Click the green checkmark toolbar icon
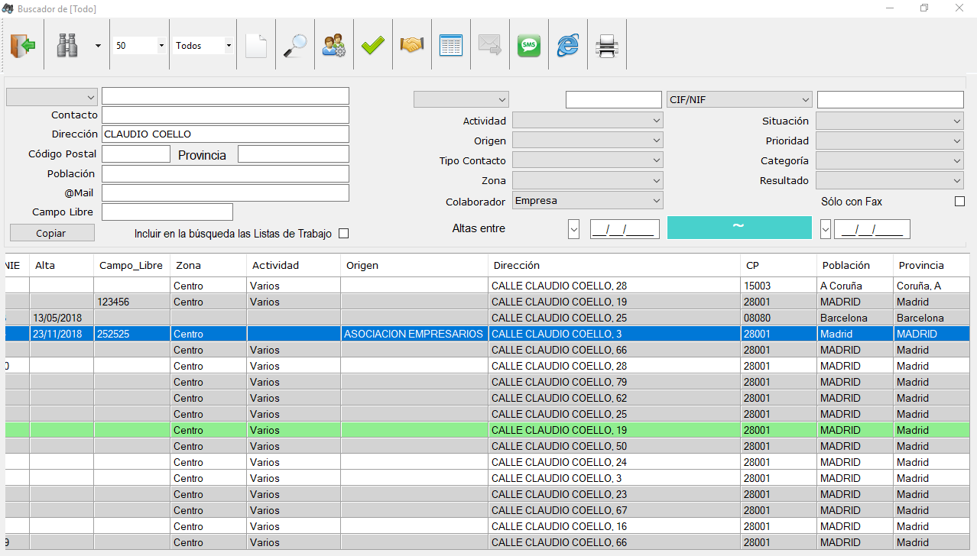977x556 pixels. pyautogui.click(x=372, y=46)
